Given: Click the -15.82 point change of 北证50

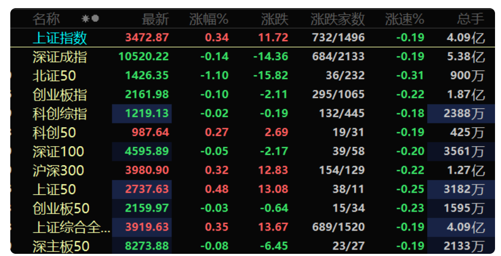Looking at the screenshot, I should pos(271,75).
